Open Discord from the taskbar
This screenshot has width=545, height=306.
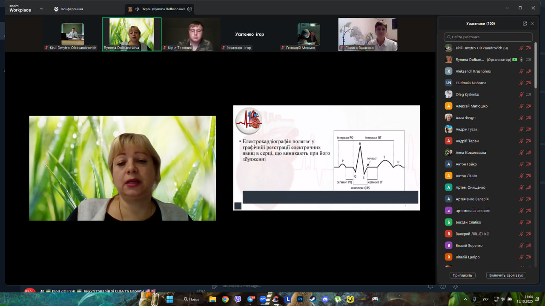coord(325,299)
